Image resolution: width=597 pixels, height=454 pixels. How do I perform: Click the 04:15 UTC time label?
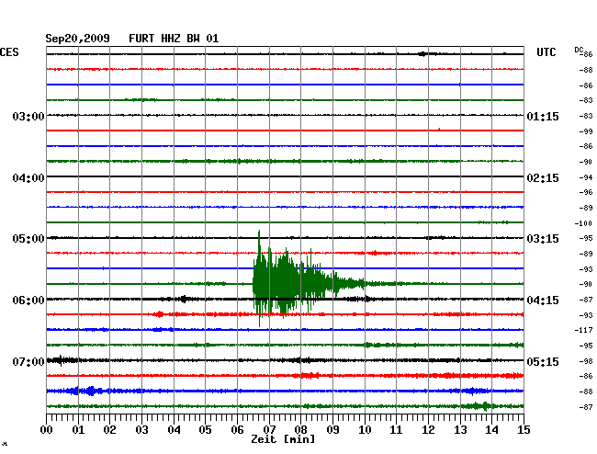[x=543, y=301]
